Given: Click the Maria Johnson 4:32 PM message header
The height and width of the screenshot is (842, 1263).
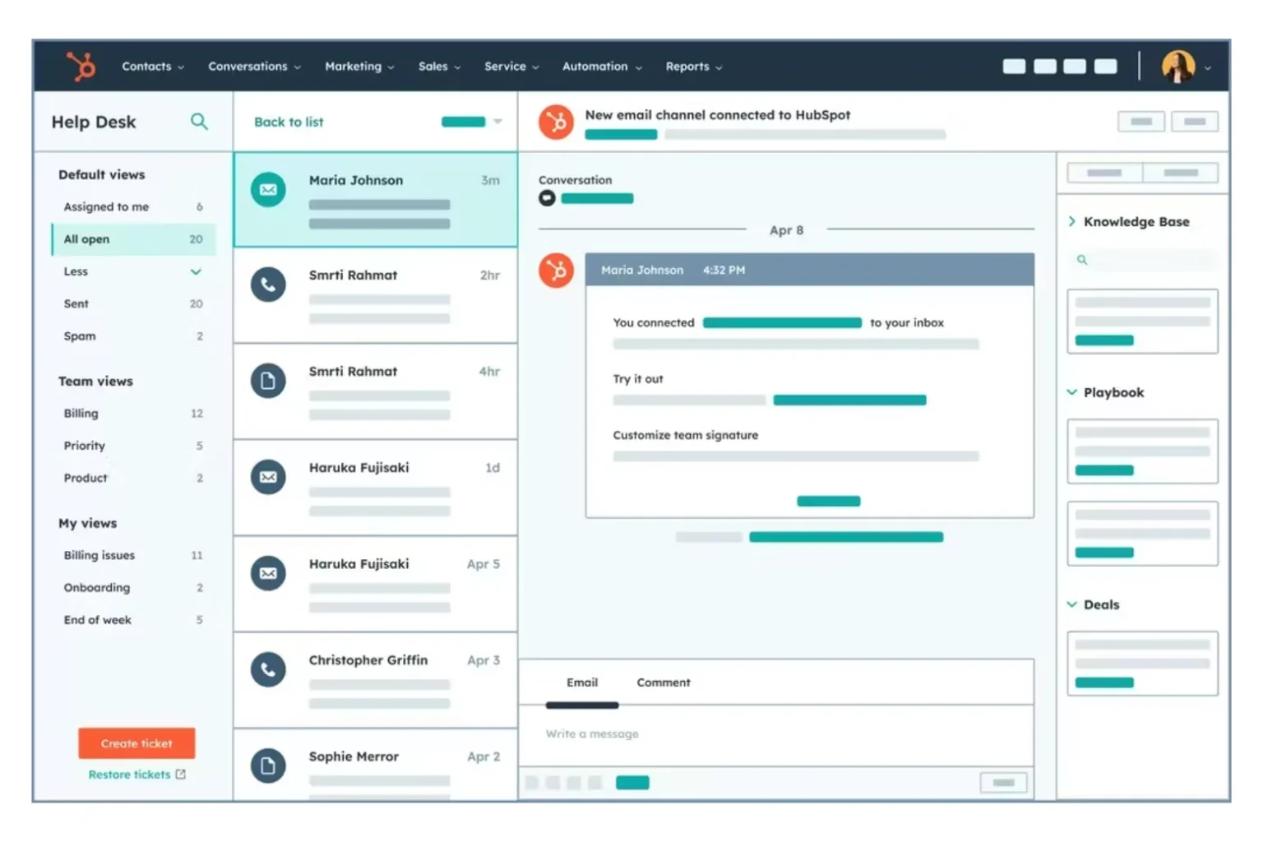Looking at the screenshot, I should (x=810, y=270).
